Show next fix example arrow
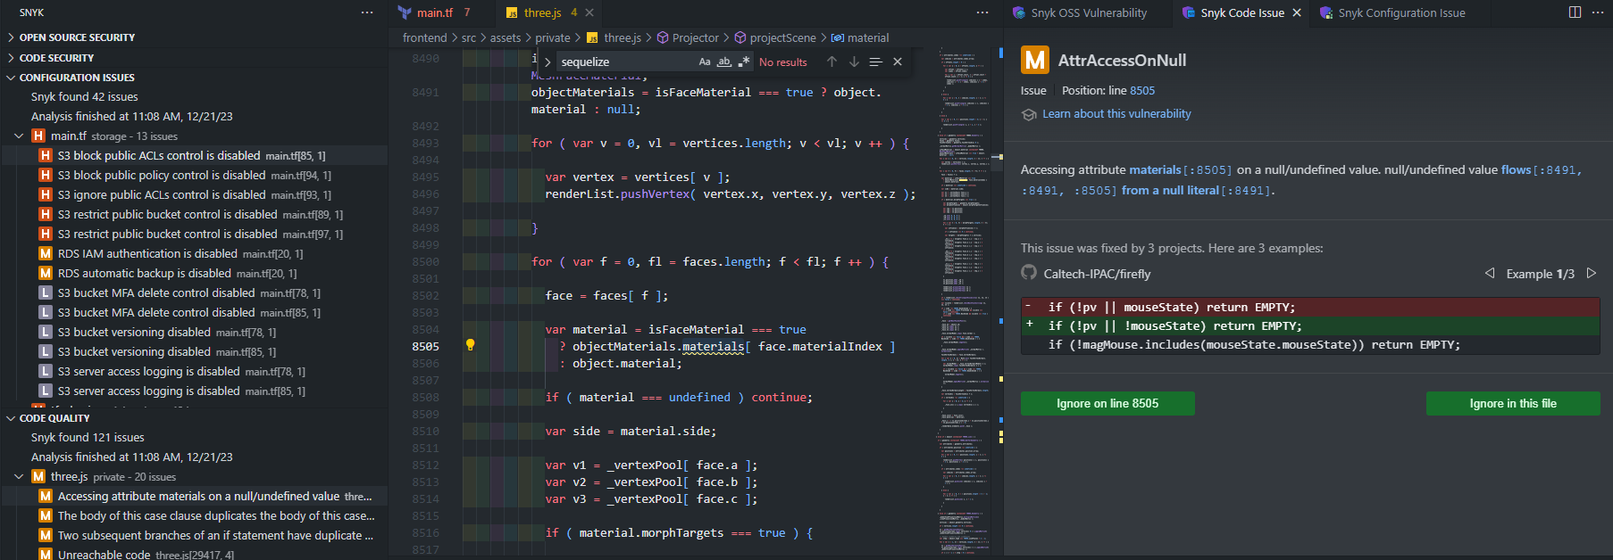 [1592, 274]
